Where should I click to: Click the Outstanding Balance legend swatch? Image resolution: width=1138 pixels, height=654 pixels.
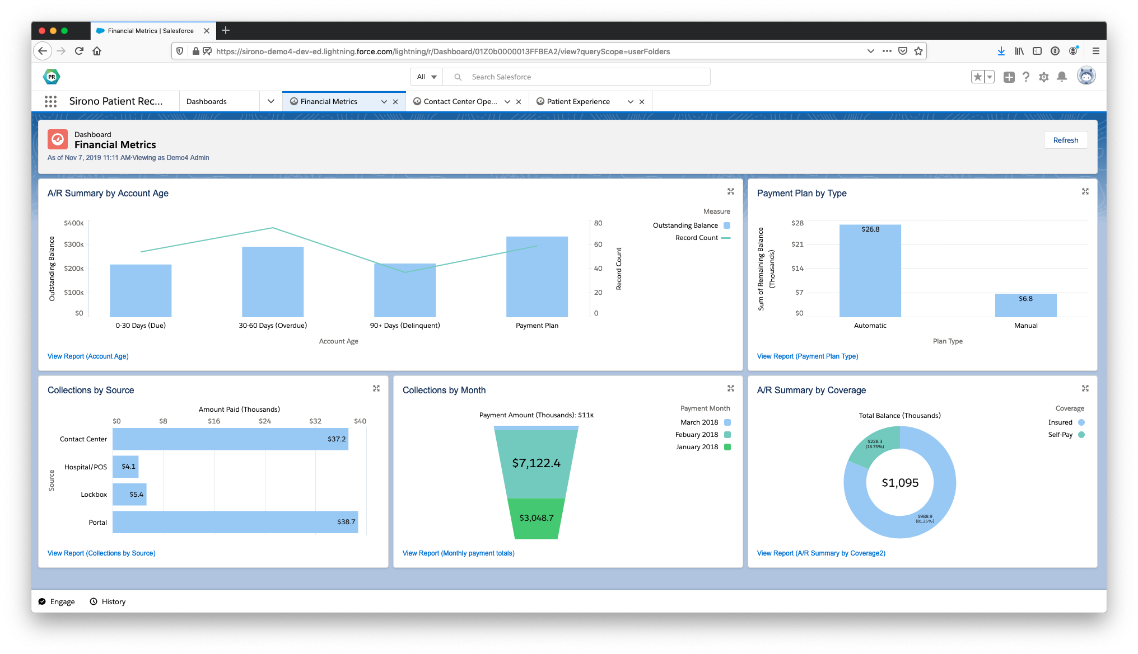(727, 225)
